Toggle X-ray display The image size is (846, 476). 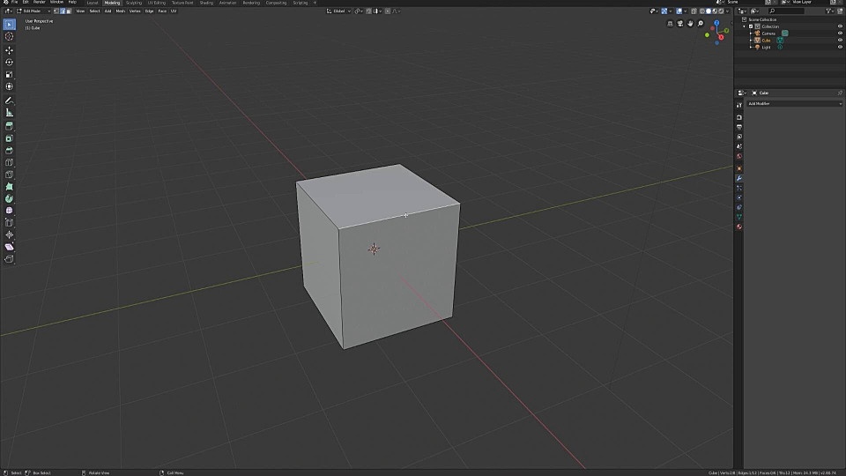click(694, 11)
